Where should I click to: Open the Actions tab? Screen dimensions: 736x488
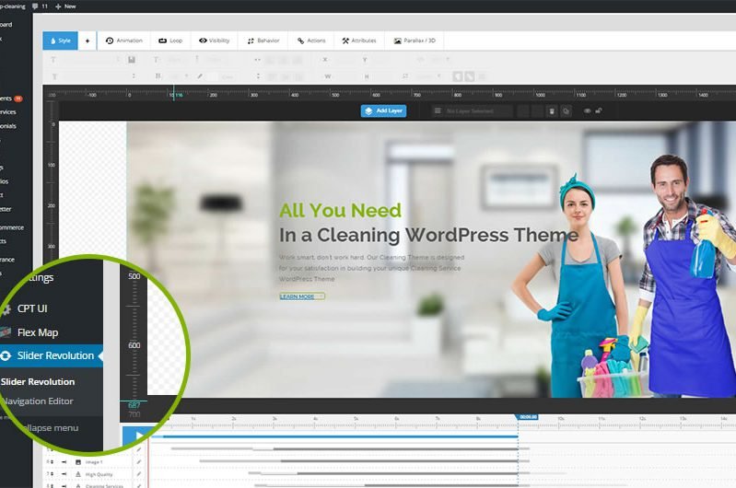click(311, 41)
